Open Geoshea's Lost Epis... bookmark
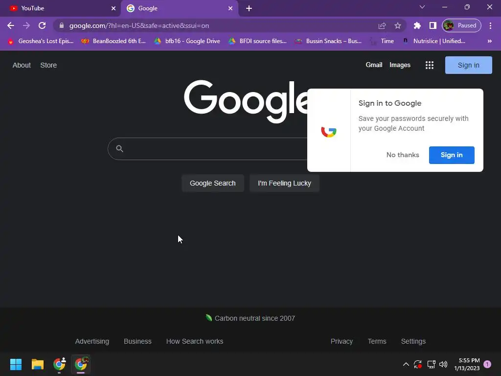The image size is (501, 376). pyautogui.click(x=41, y=41)
